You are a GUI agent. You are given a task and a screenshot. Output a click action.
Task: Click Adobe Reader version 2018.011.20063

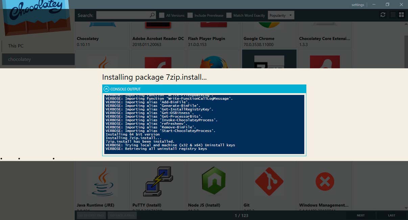tap(147, 45)
